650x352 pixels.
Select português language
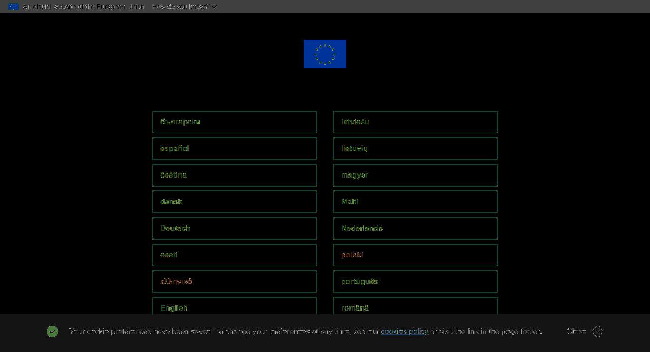[415, 282]
